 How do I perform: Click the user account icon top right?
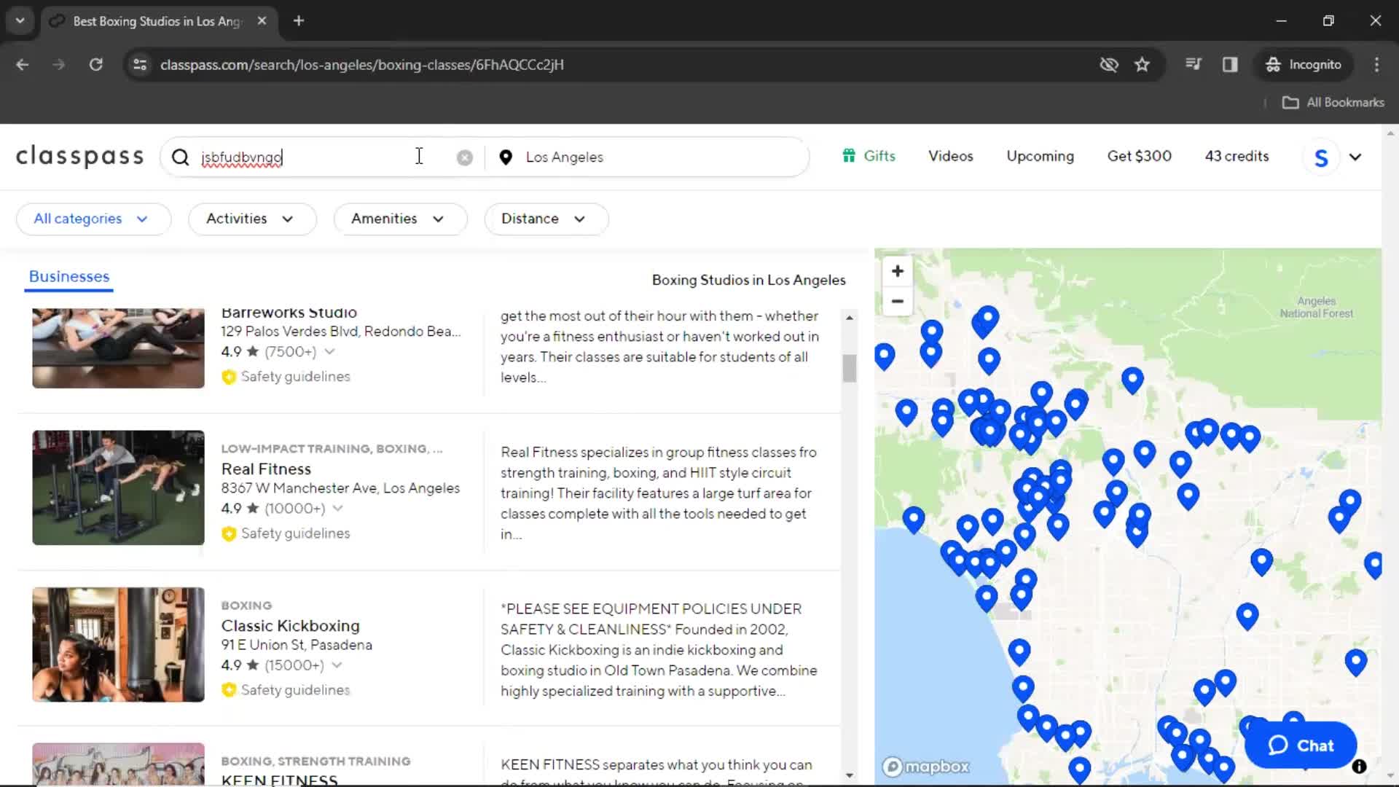(1321, 157)
